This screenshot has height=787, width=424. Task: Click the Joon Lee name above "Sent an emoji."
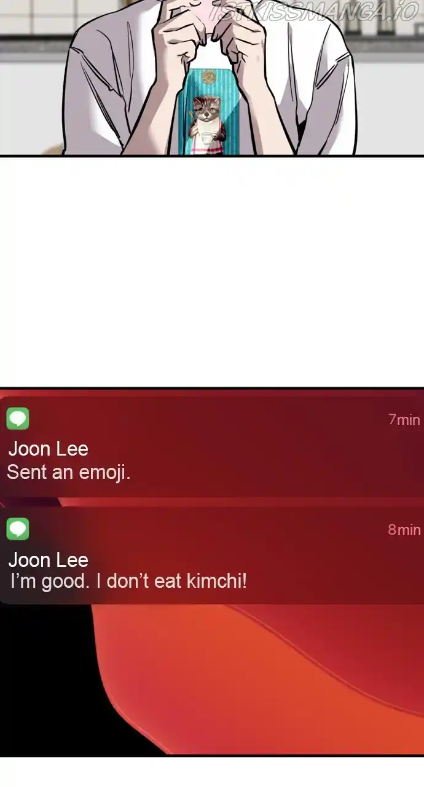(49, 449)
